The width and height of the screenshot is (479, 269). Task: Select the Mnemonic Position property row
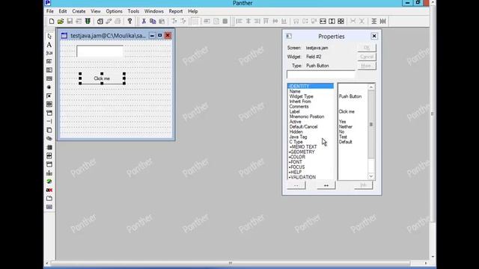(x=307, y=117)
